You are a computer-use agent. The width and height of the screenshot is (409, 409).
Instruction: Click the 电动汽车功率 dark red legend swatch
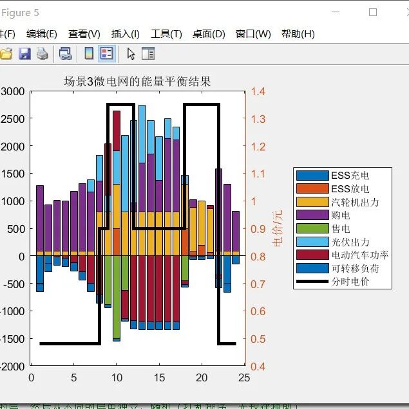pyautogui.click(x=312, y=255)
